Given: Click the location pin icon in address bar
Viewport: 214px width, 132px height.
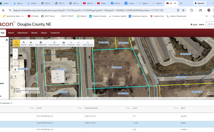Looking at the screenshot, I should click(178, 10).
